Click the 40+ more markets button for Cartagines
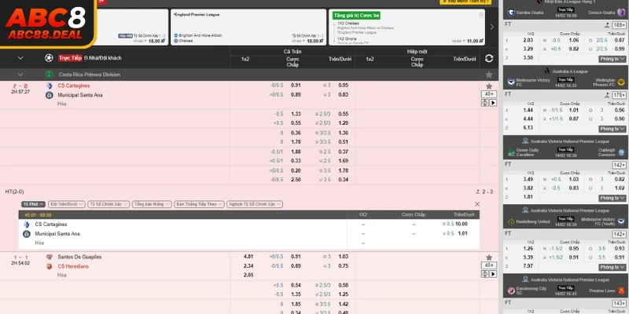 489,94
